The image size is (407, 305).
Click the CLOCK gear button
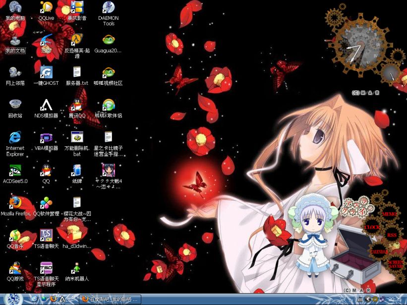tap(372, 228)
